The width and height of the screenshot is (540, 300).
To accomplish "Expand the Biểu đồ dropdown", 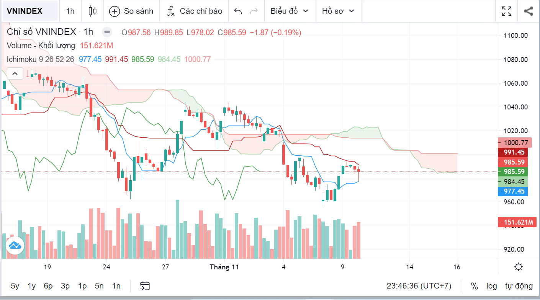I will click(x=290, y=11).
